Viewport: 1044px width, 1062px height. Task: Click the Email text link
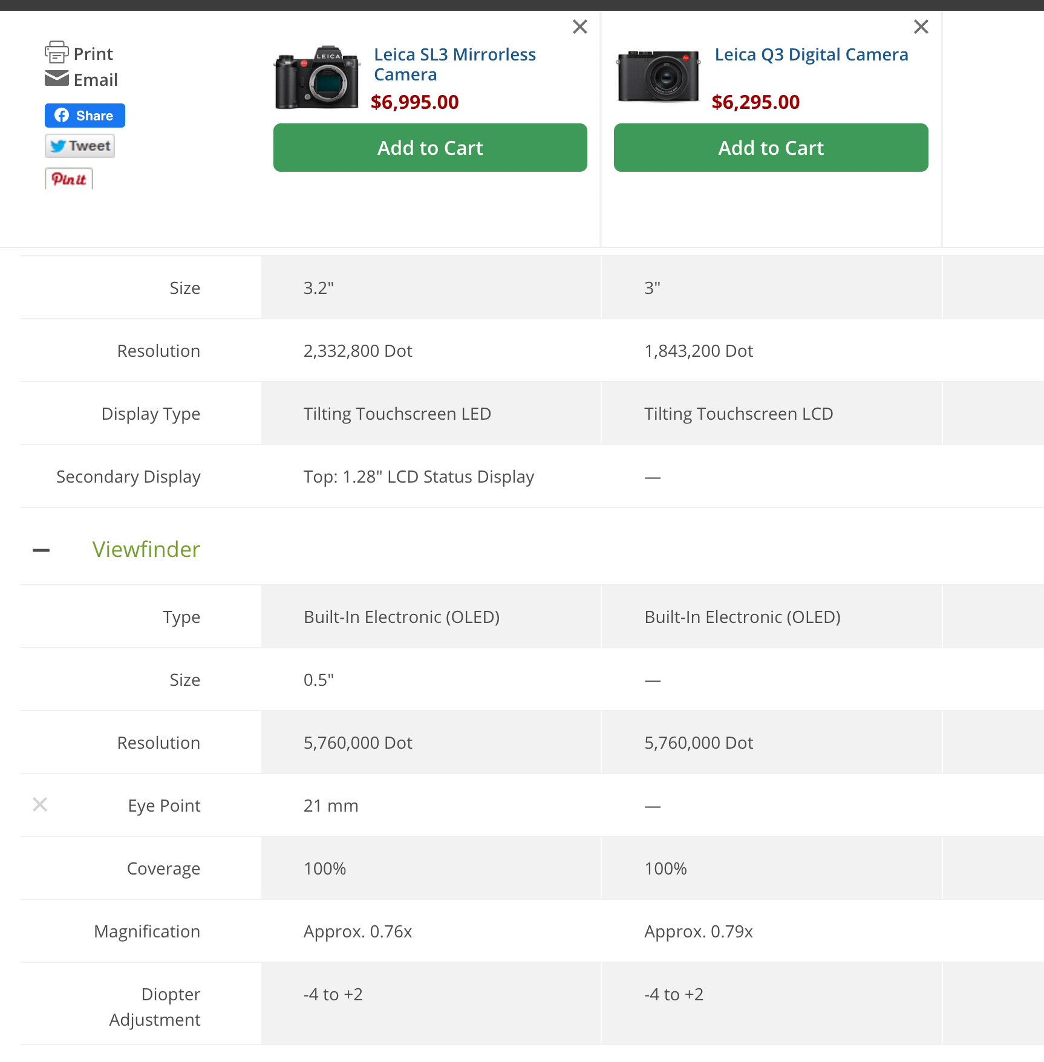point(96,80)
